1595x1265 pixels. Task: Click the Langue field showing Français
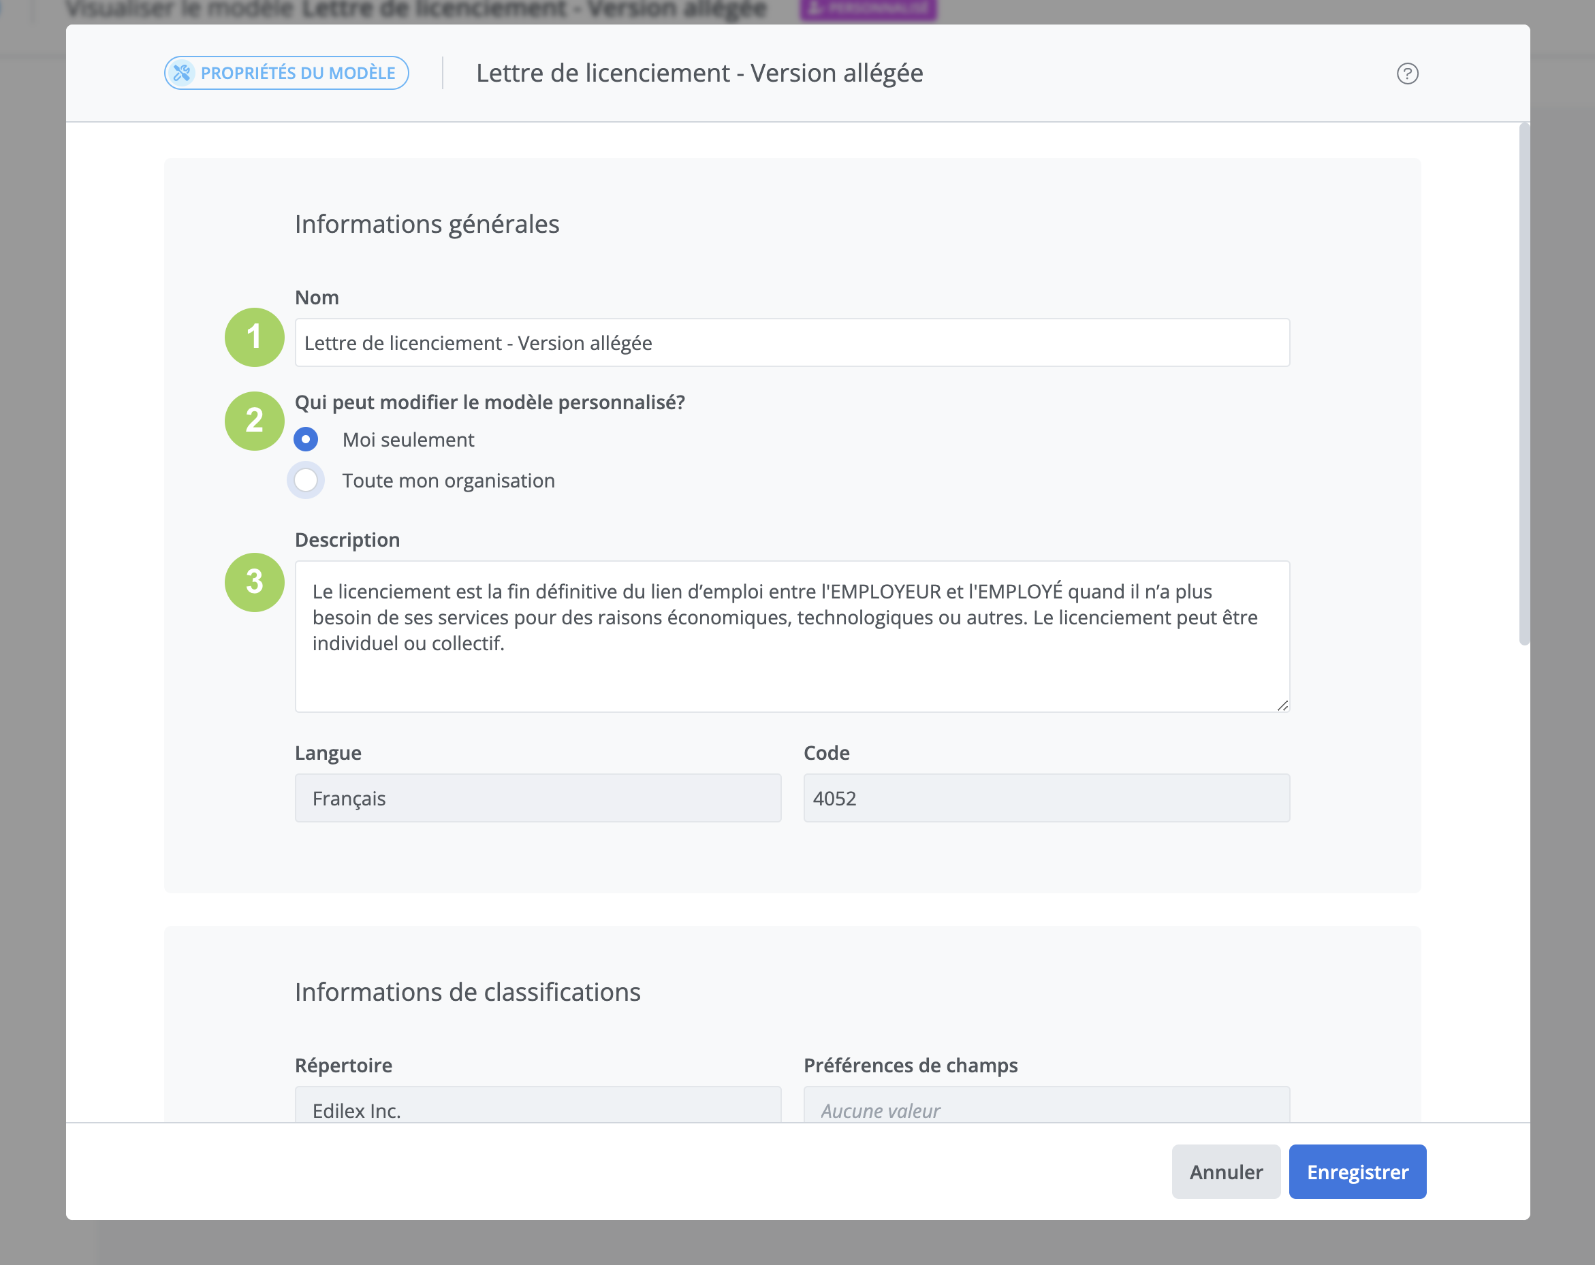click(538, 798)
